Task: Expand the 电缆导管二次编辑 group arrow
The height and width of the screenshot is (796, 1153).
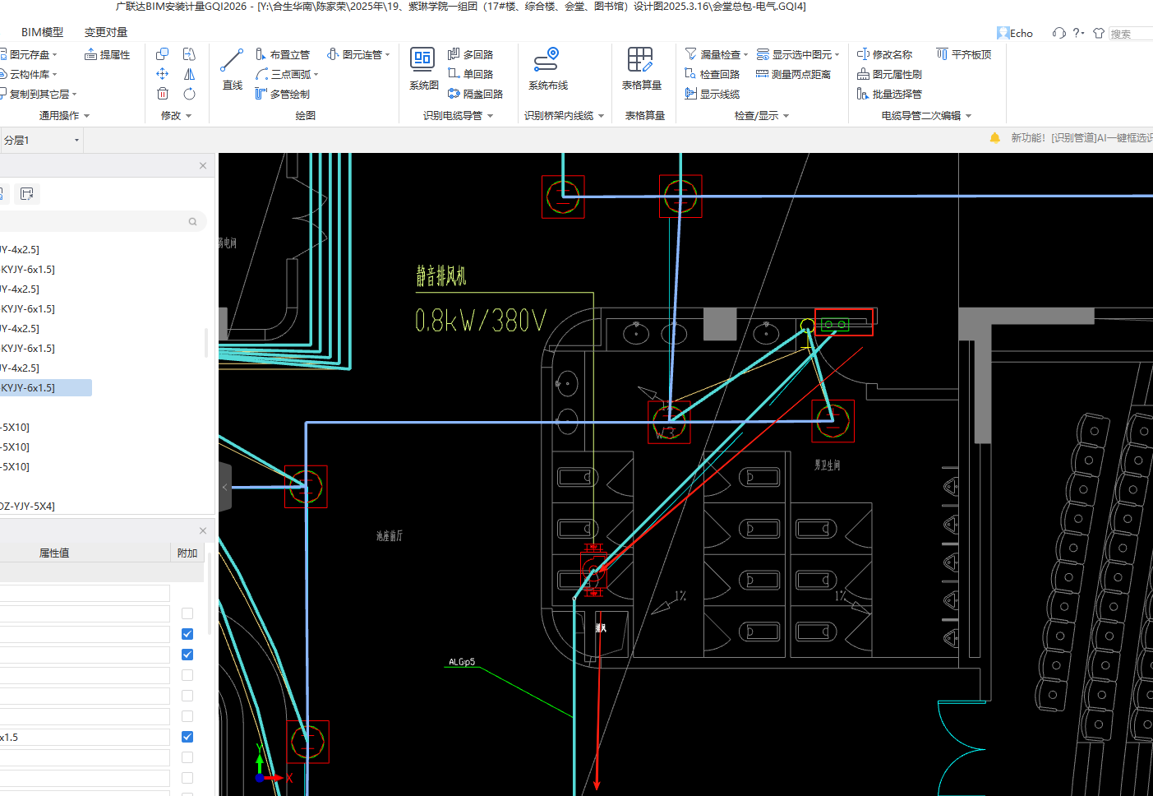Action: (x=969, y=116)
